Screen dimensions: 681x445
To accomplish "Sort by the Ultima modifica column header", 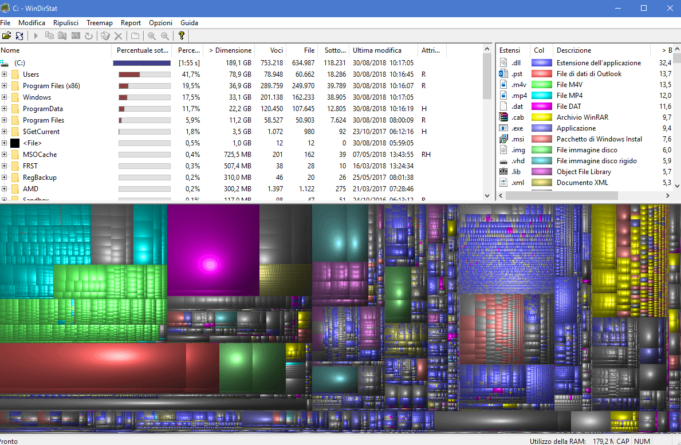I will [377, 50].
